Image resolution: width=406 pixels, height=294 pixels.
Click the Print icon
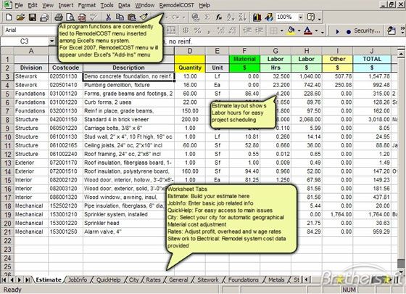click(x=59, y=17)
